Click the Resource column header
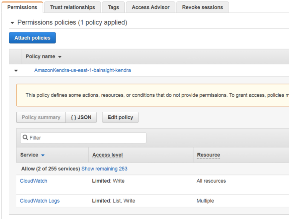Image resolution: width=289 pixels, height=219 pixels. 208,155
